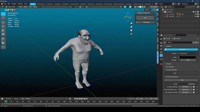Jump to timeline start frame
Screen dimensions: 200x112
click(75, 99)
